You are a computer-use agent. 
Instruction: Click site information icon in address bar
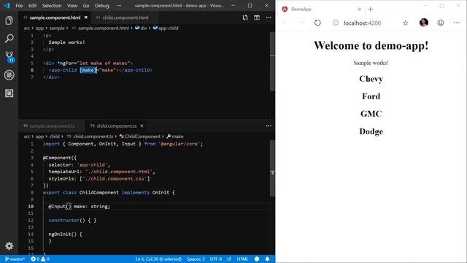click(336, 23)
